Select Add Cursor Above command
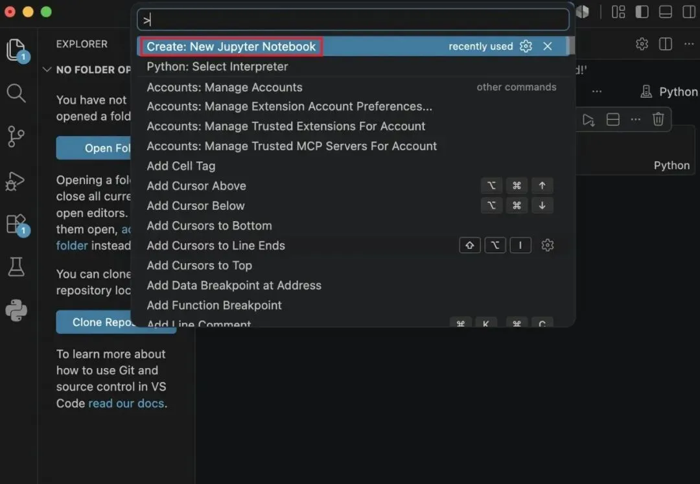 point(353,186)
